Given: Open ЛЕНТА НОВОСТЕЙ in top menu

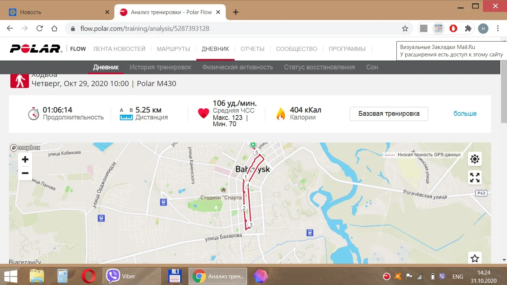Looking at the screenshot, I should [x=119, y=49].
